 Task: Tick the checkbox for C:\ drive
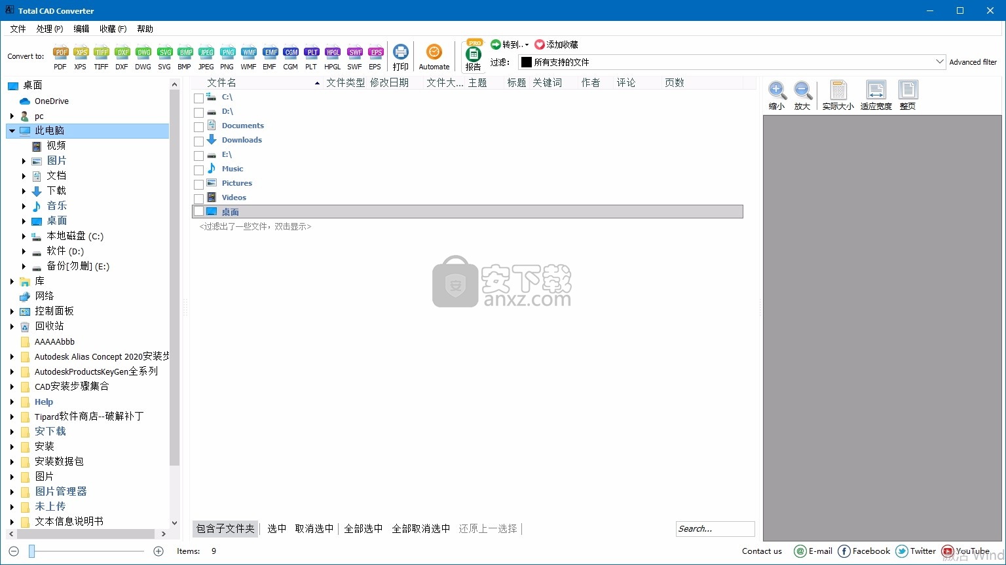tap(198, 98)
